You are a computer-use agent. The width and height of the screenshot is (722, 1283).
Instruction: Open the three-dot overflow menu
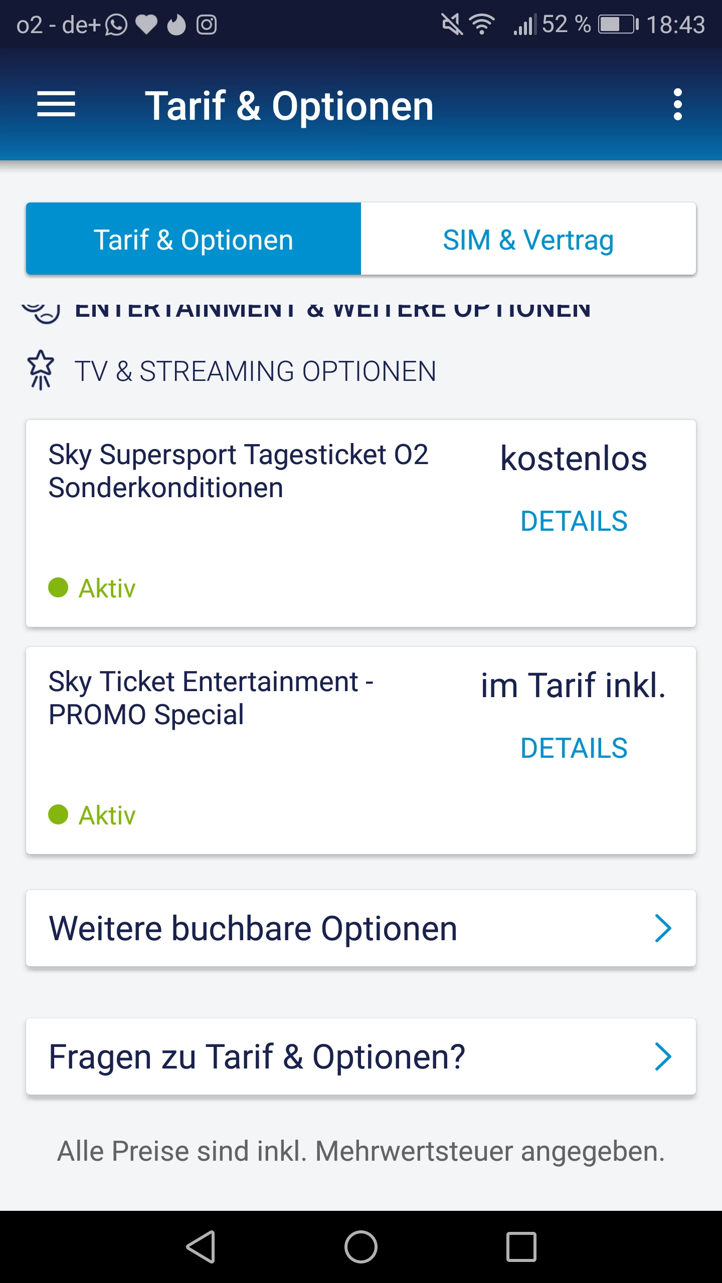pos(677,104)
